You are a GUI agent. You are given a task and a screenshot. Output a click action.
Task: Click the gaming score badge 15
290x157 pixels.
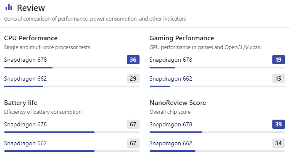point(279,78)
